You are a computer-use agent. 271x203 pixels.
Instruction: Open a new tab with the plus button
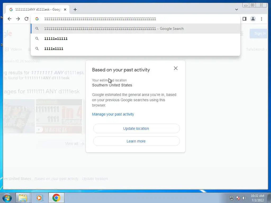pyautogui.click(x=75, y=10)
